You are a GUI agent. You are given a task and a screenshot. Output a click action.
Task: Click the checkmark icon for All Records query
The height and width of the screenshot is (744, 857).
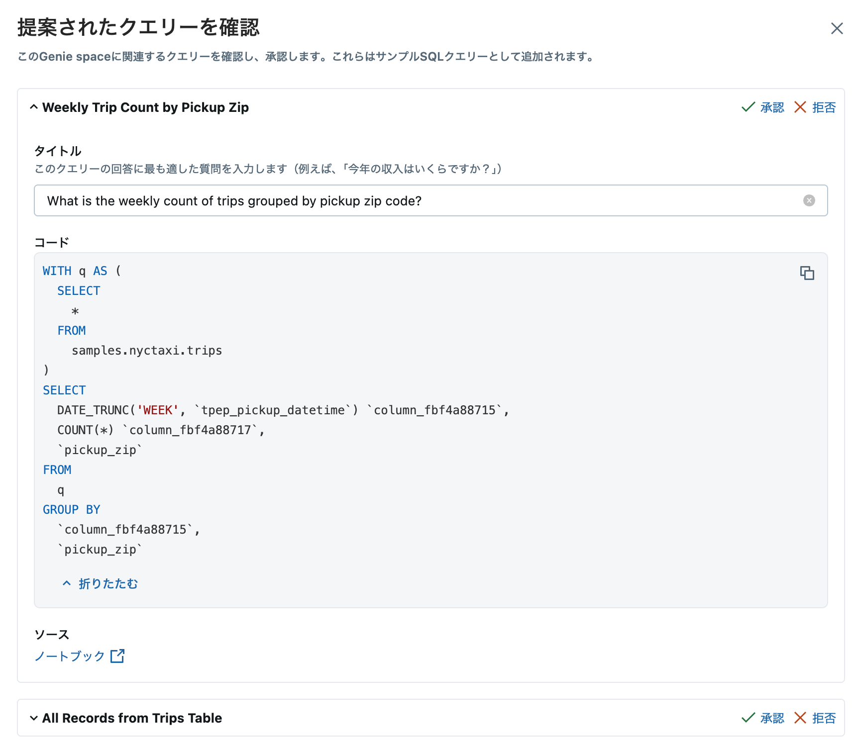tap(748, 718)
